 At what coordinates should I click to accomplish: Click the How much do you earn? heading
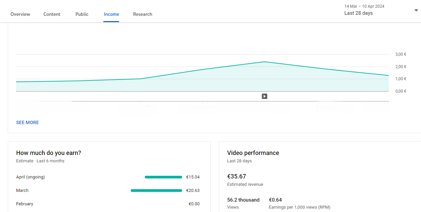(49, 153)
